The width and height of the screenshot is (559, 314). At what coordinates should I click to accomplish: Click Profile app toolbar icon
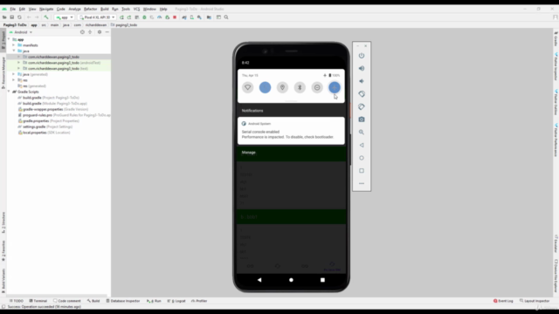159,17
